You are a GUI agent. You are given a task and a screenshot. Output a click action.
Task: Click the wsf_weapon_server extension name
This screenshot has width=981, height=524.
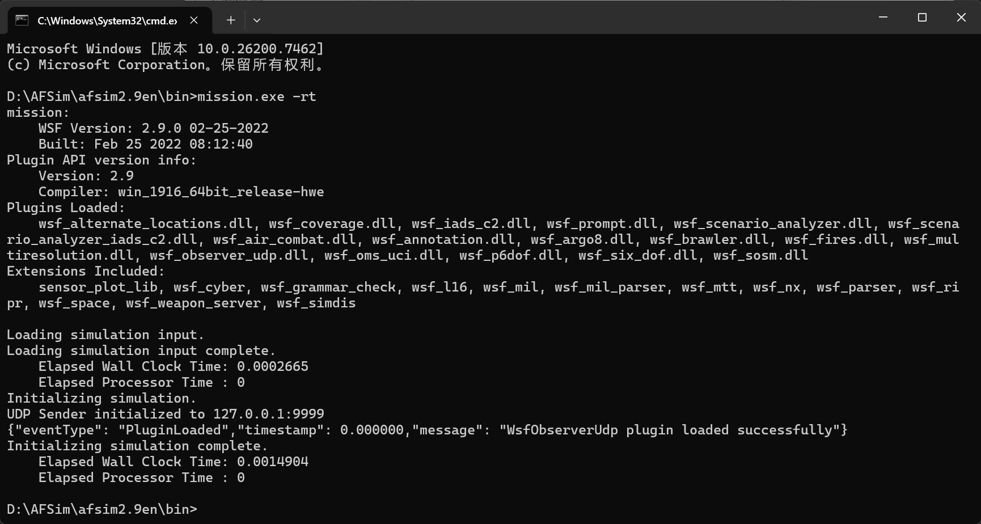coord(193,303)
